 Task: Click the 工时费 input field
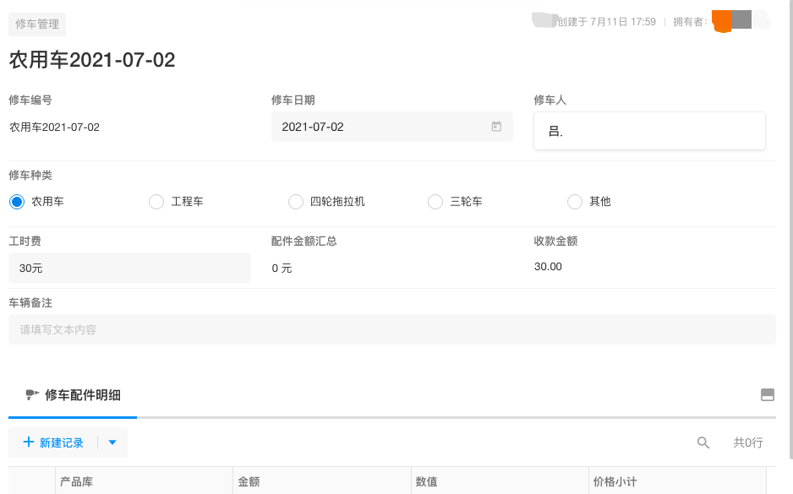click(129, 268)
